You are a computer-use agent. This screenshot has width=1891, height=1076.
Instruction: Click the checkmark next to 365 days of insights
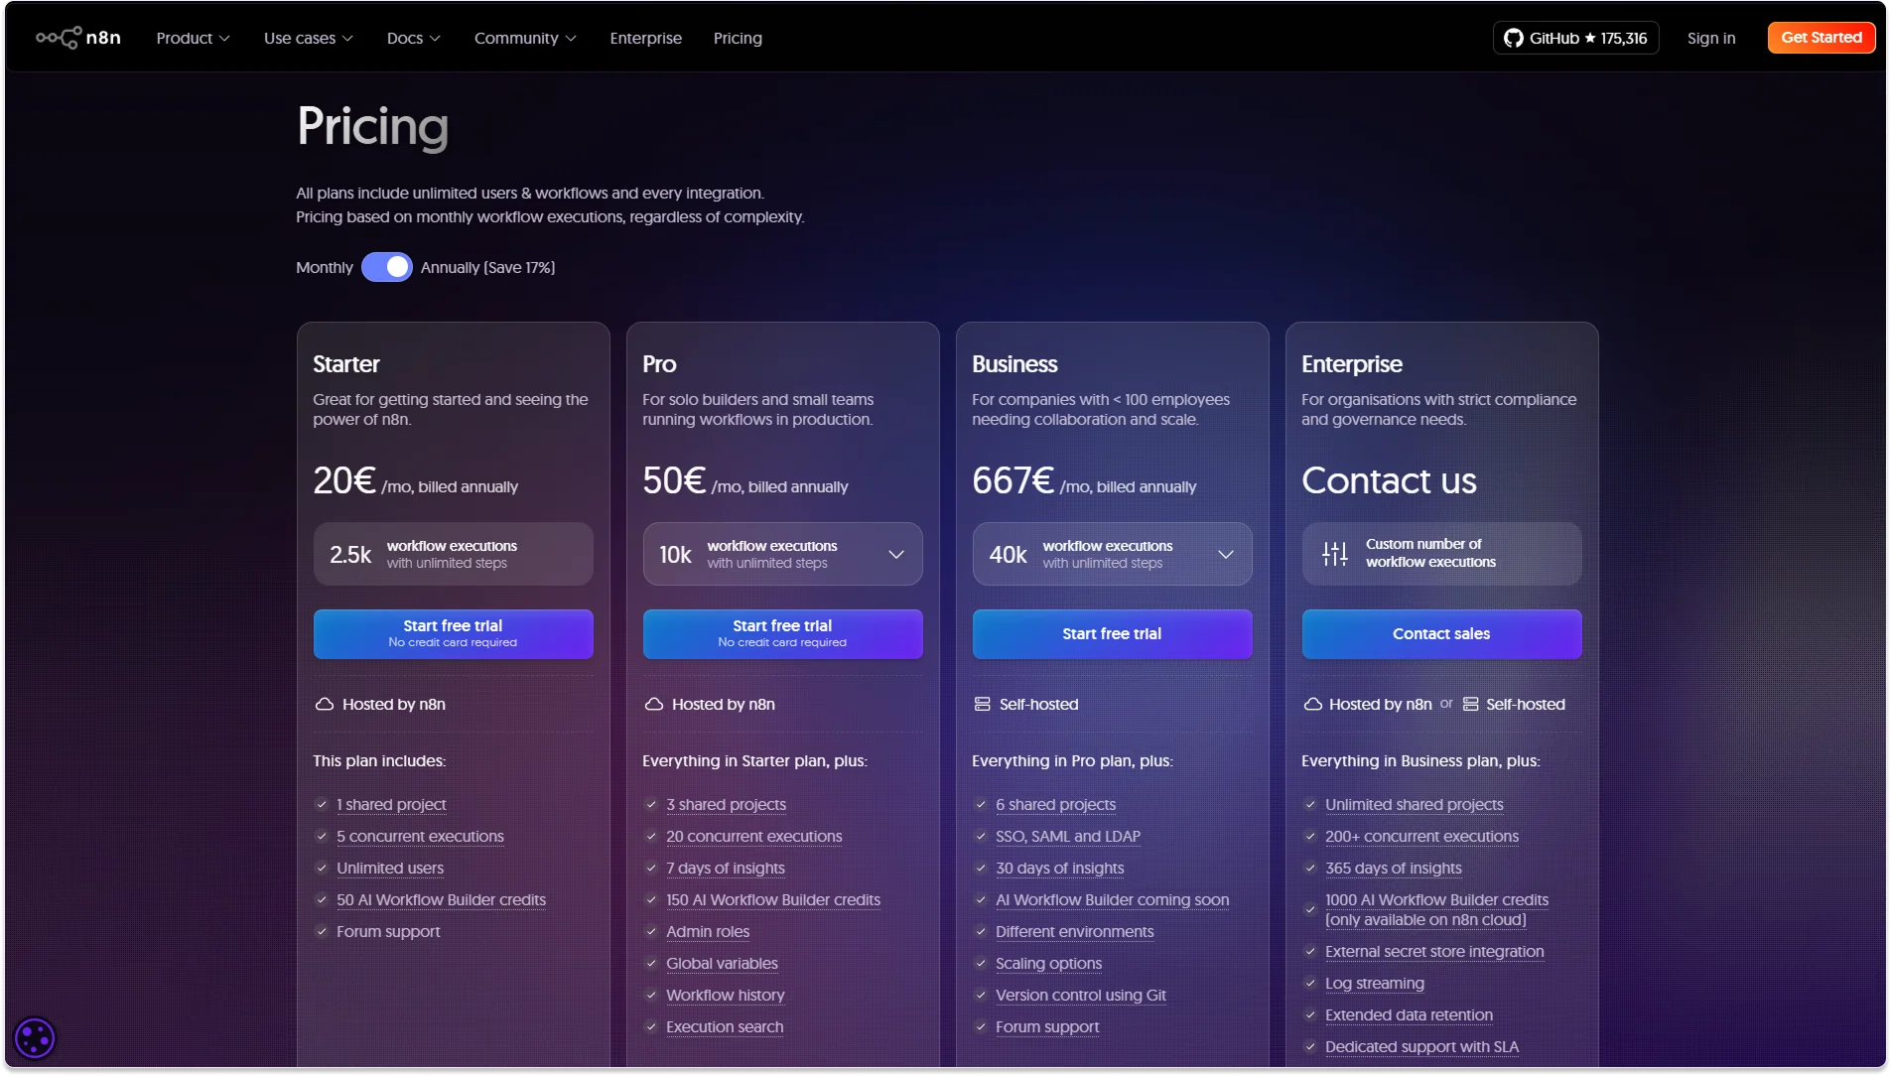1310,868
